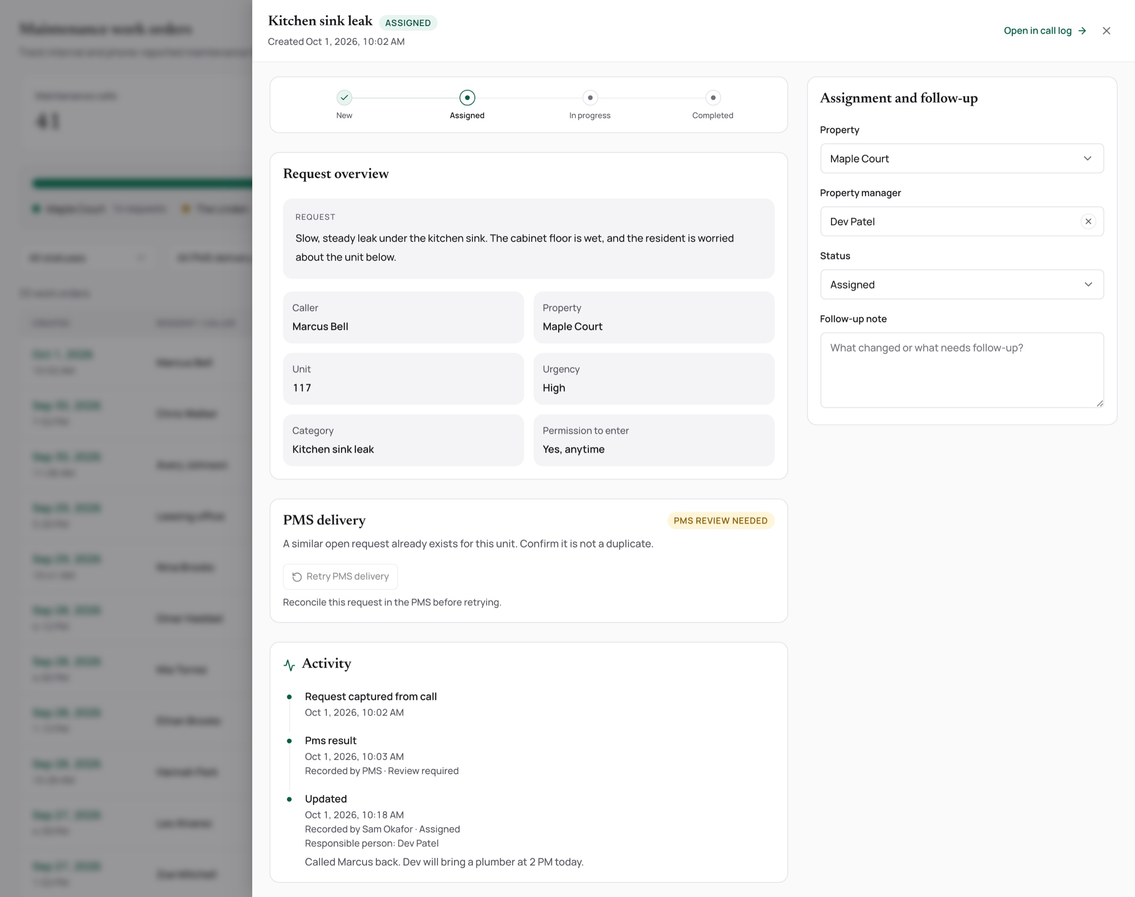This screenshot has height=897, width=1135.
Task: Click Recorded by PMS · Review required
Action: point(382,771)
